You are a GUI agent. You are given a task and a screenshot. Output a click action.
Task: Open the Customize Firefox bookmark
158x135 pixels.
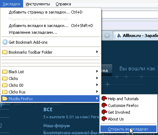123,106
